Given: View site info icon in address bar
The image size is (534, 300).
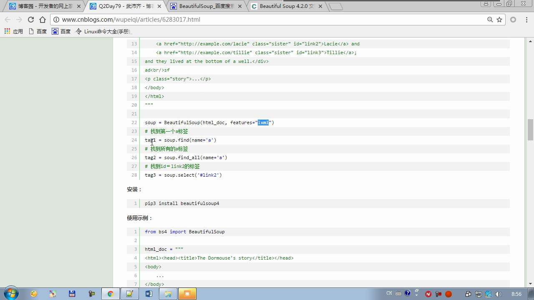Looking at the screenshot, I should 56,20.
